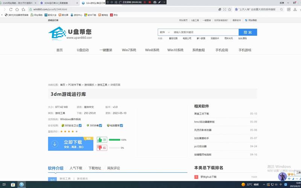This screenshot has width=301, height=188.
Task: Click the weather 22°C widget on taskbar
Action: [250, 185]
